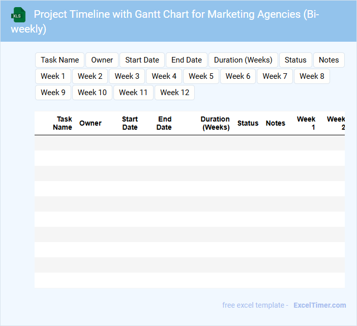Click the Week 4 tag
The height and width of the screenshot is (326, 357).
[x=164, y=76]
